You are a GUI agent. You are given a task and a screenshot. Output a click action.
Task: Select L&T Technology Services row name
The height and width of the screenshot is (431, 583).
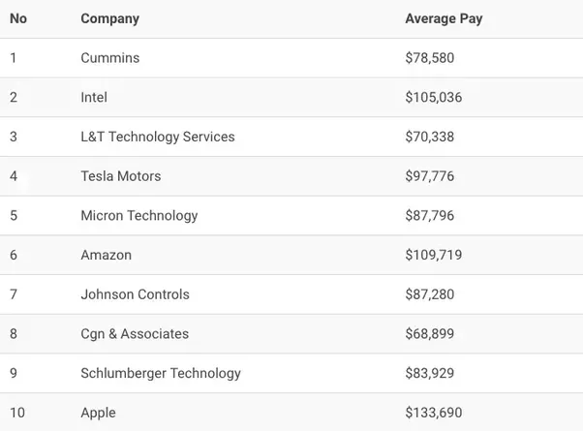pos(157,137)
